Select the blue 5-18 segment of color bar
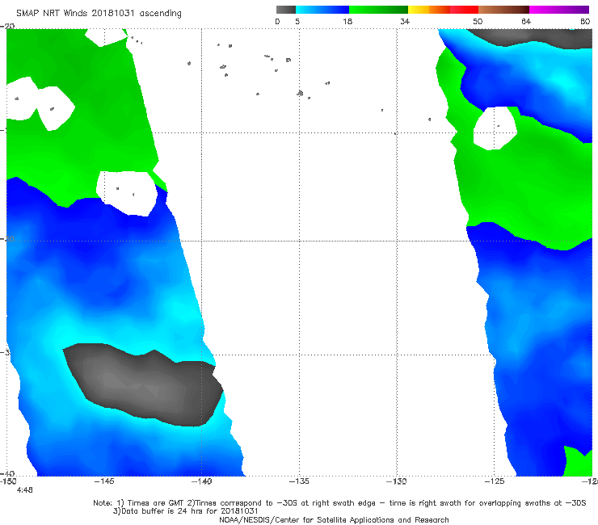The image size is (598, 525). (x=322, y=10)
